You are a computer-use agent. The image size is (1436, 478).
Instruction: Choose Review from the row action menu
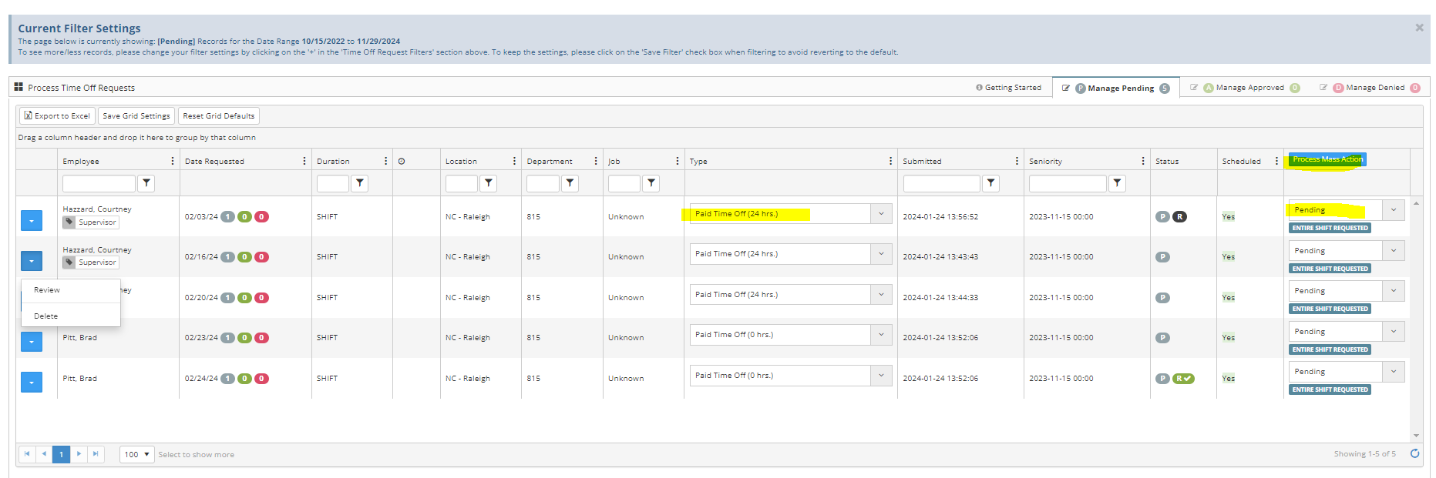point(47,290)
